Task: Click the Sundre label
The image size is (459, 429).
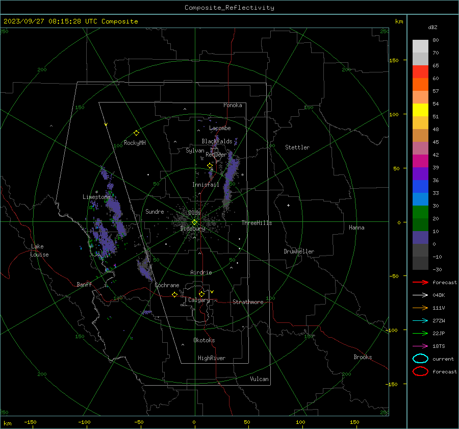Action: click(155, 211)
